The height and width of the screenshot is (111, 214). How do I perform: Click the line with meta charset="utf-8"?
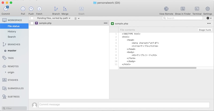click(x=145, y=43)
